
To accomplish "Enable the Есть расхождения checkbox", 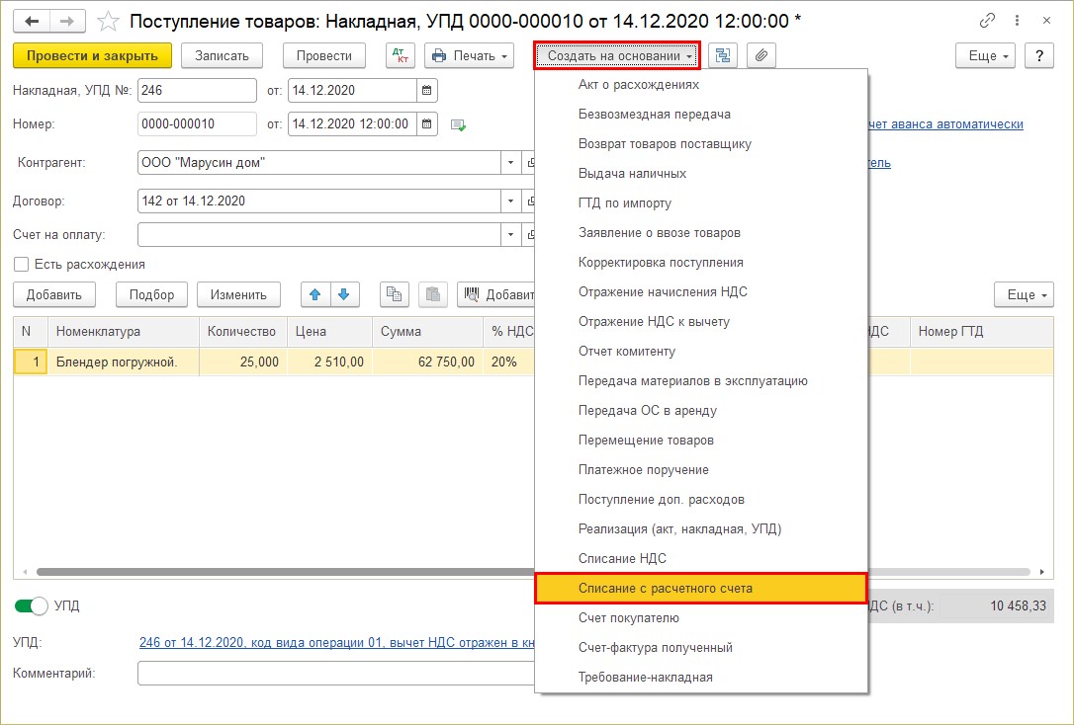I will [x=21, y=264].
